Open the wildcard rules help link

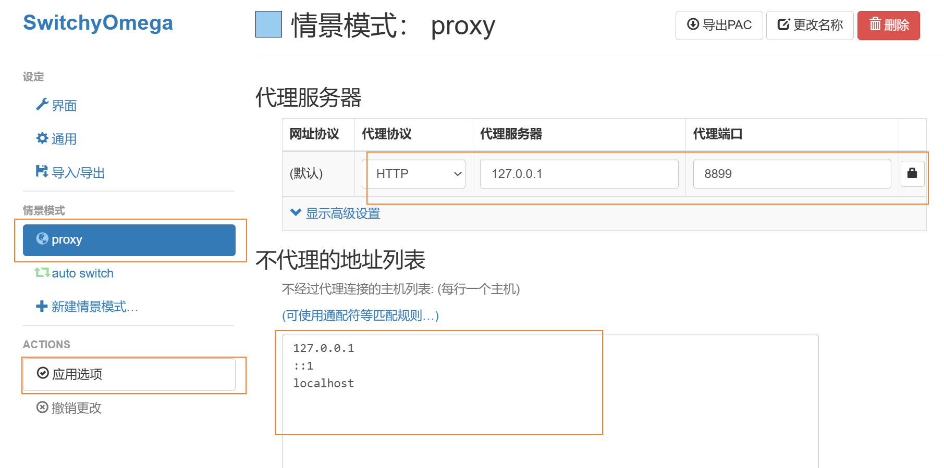(x=361, y=315)
